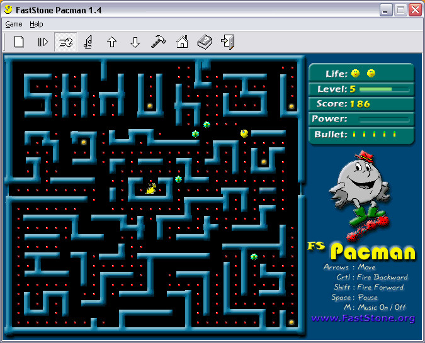This screenshot has height=343, width=425.
Task: Click the www.FastStone.org link
Action: click(x=363, y=318)
